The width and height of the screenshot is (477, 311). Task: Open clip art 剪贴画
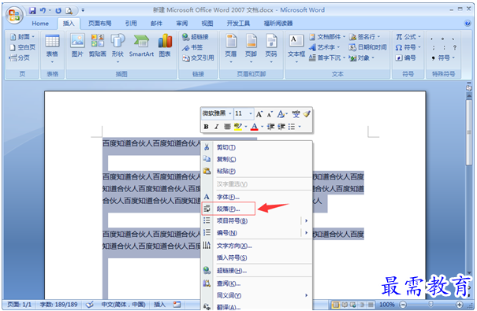pyautogui.click(x=97, y=45)
